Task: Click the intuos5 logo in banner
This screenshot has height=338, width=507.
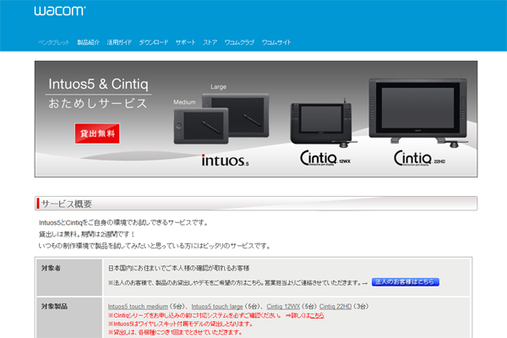Action: coord(226,160)
